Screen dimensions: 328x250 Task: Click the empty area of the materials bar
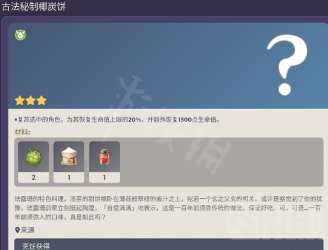(222, 162)
